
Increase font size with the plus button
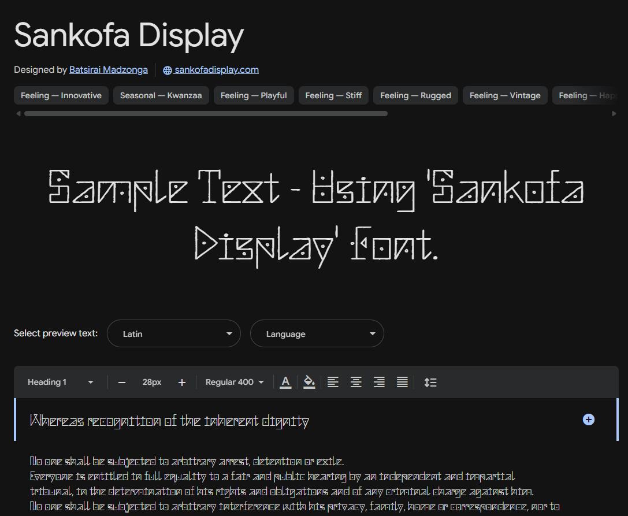[x=182, y=383]
